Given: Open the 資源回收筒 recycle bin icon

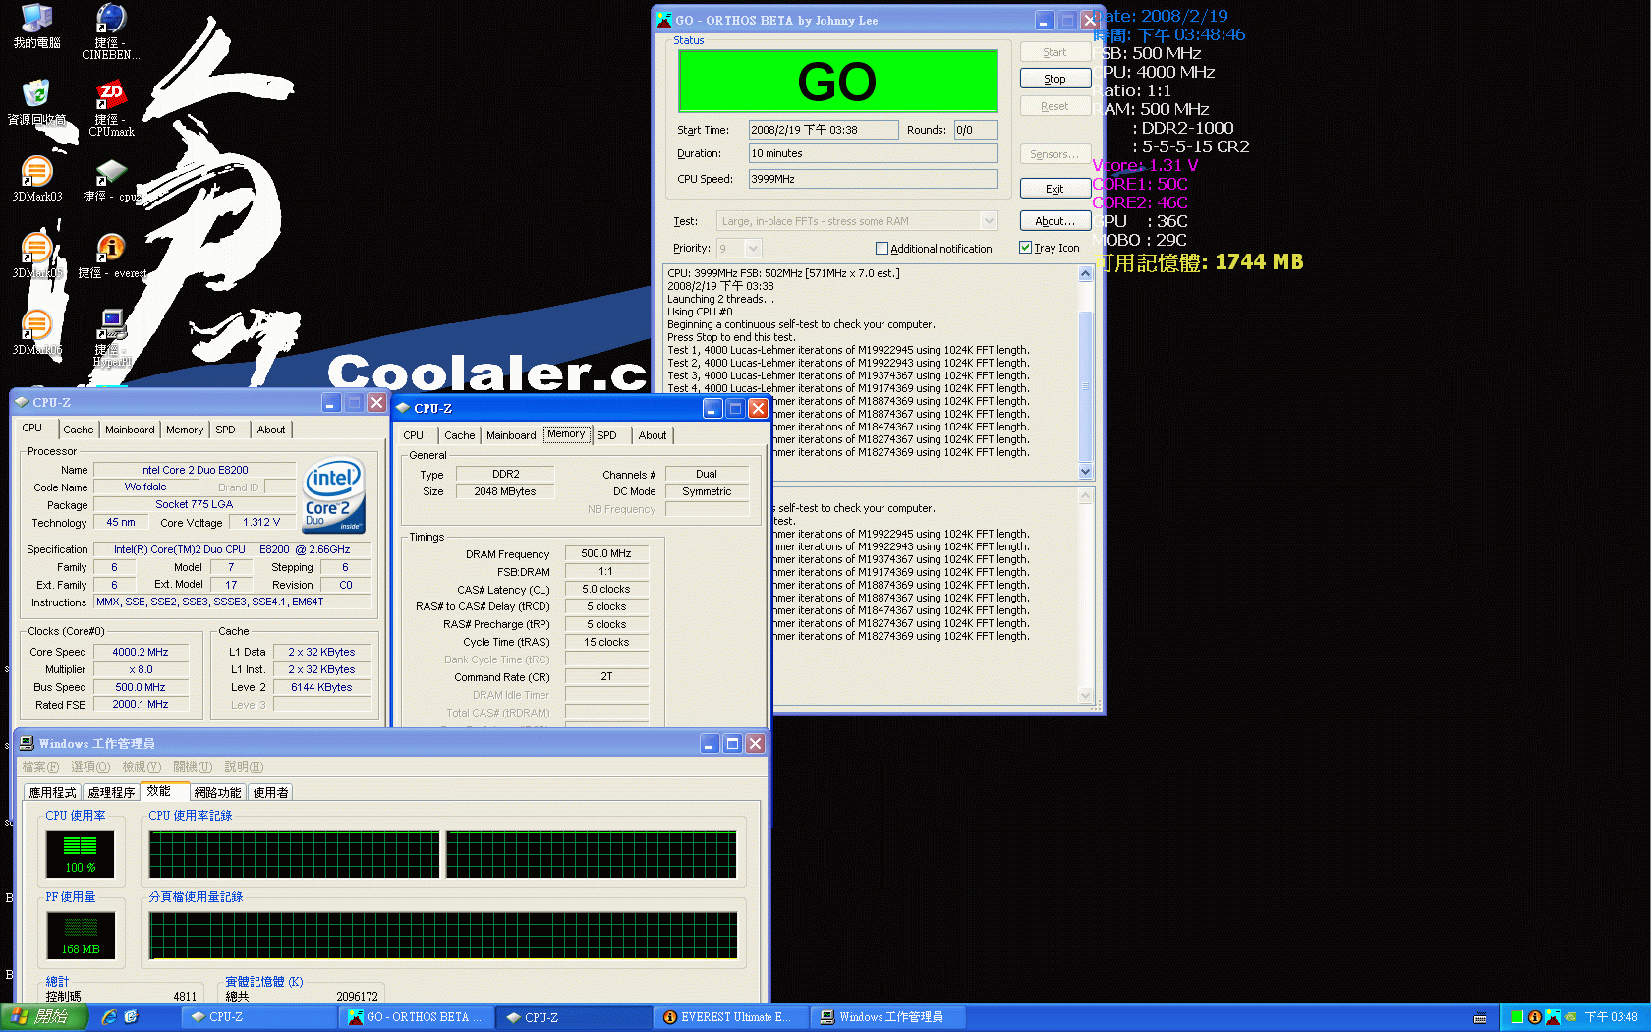Looking at the screenshot, I should point(36,93).
